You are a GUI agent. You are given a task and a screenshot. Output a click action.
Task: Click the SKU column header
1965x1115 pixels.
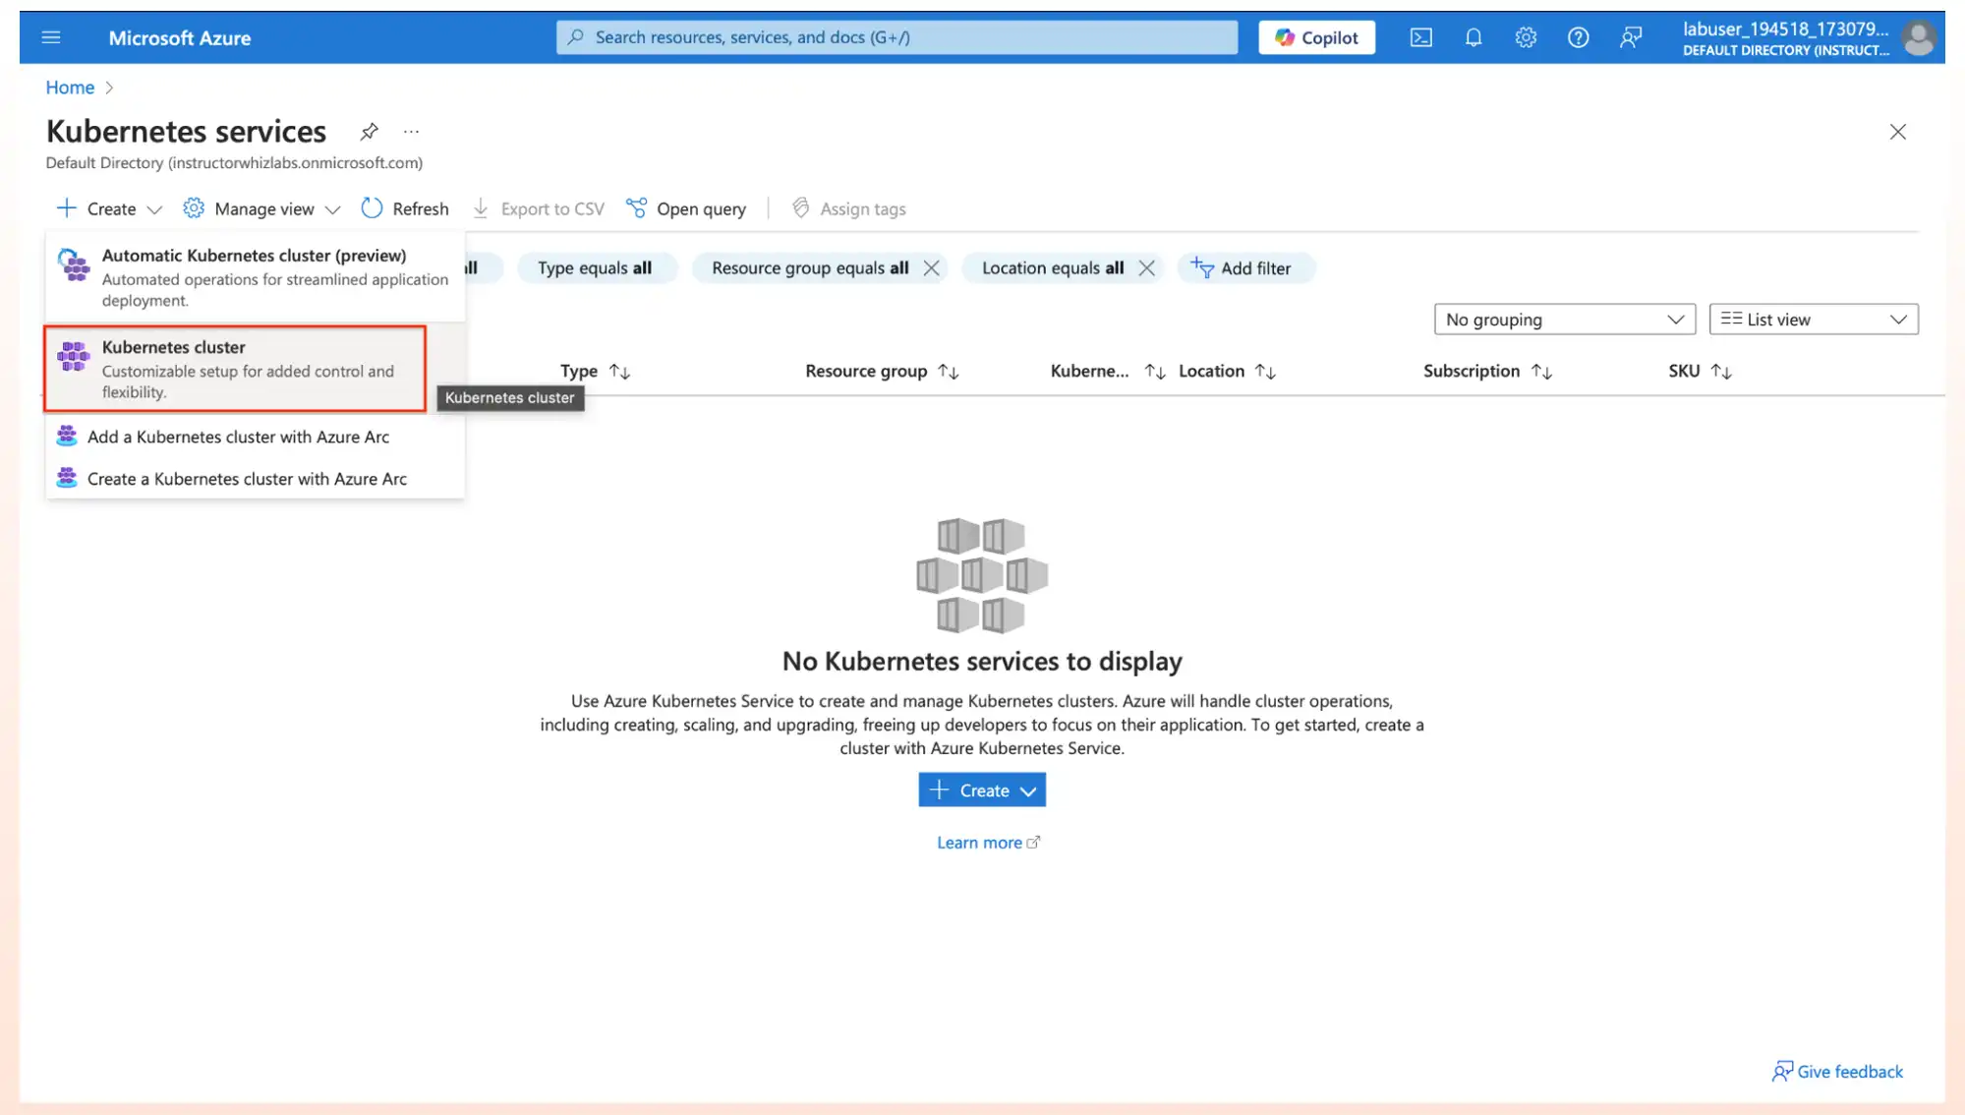1684,371
